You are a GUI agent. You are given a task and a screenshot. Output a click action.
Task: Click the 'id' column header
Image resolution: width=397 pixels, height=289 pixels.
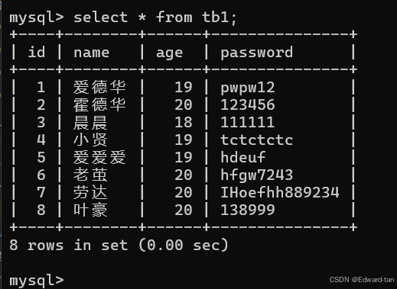click(x=37, y=53)
